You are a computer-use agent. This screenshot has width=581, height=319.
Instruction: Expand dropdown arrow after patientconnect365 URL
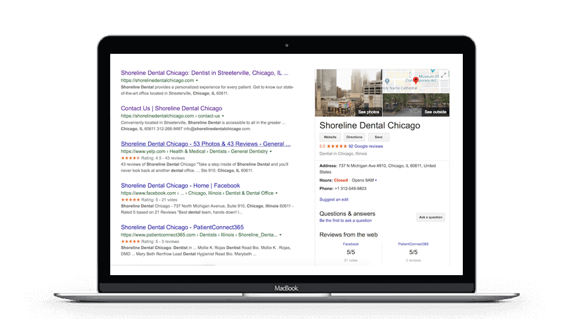click(x=280, y=235)
